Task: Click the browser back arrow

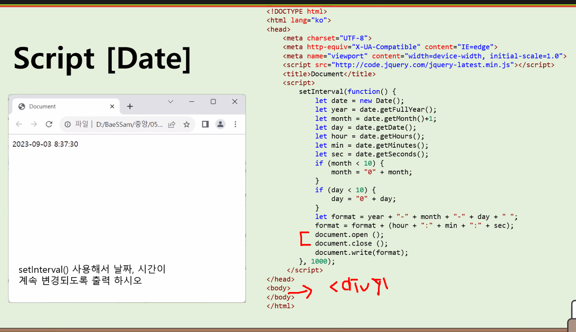Action: [x=18, y=124]
